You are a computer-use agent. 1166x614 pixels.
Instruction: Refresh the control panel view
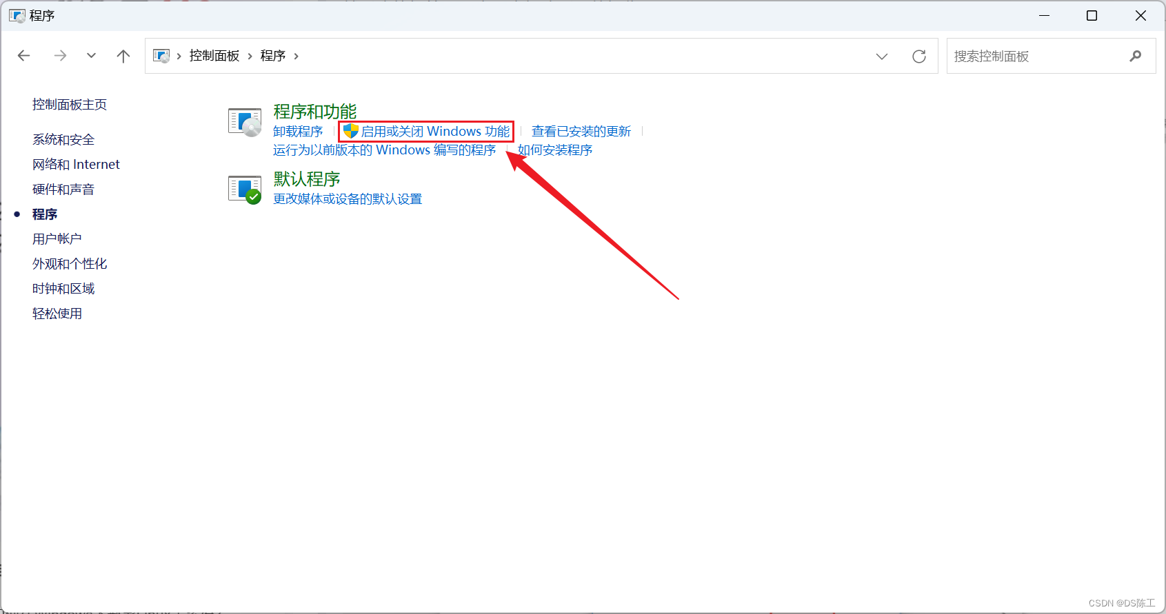pos(919,57)
